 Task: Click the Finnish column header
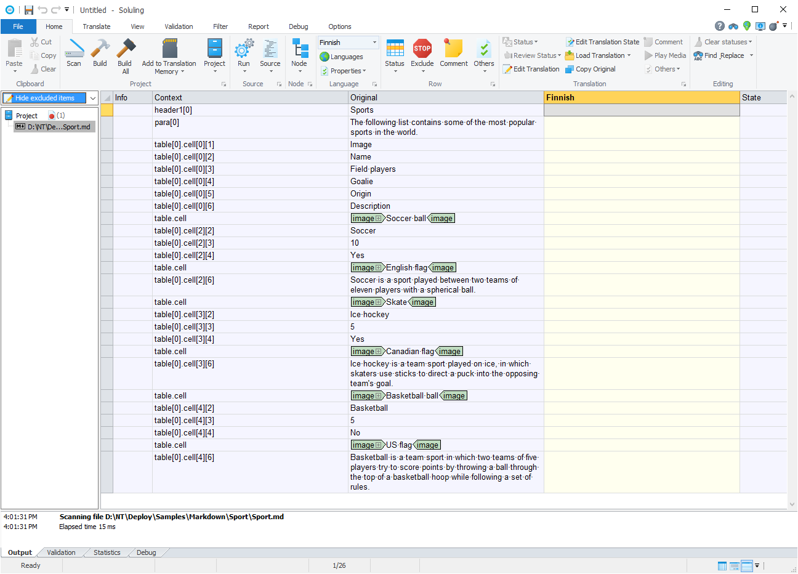pyautogui.click(x=642, y=97)
